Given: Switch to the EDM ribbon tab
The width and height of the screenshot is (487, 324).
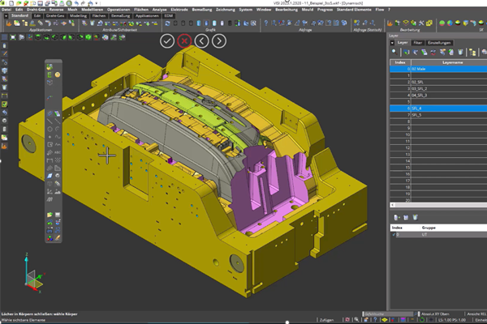Looking at the screenshot, I should click(169, 16).
